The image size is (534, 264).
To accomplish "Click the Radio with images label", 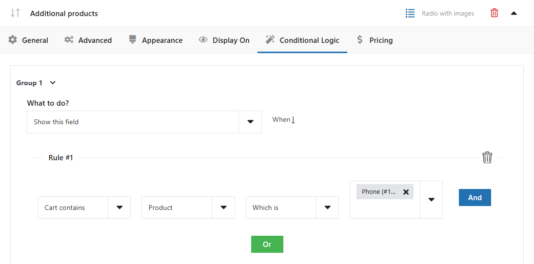I will click(448, 14).
